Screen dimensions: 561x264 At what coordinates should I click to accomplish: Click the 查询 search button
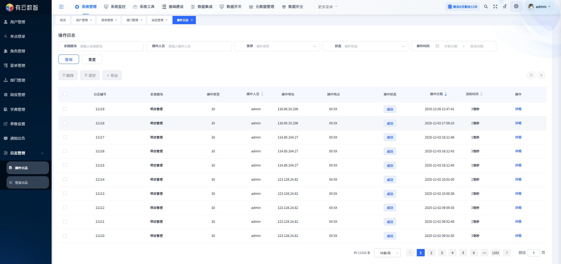pyautogui.click(x=69, y=60)
